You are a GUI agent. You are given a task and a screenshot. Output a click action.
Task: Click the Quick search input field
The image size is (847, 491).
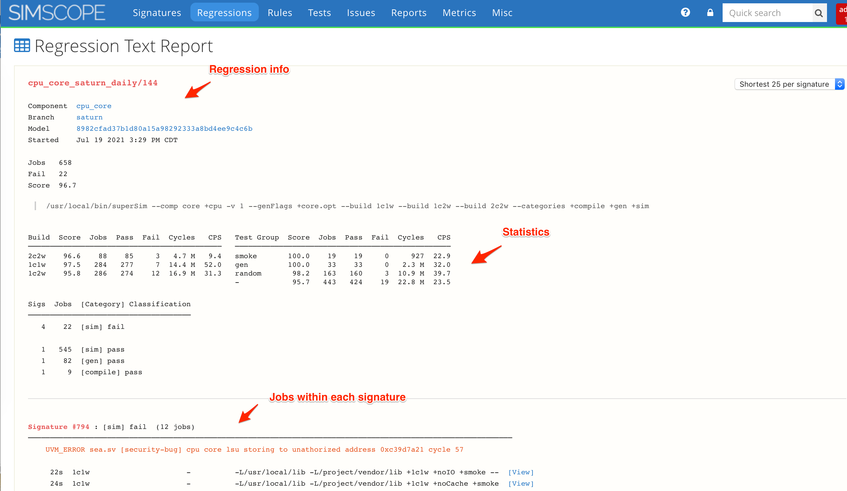[768, 12]
